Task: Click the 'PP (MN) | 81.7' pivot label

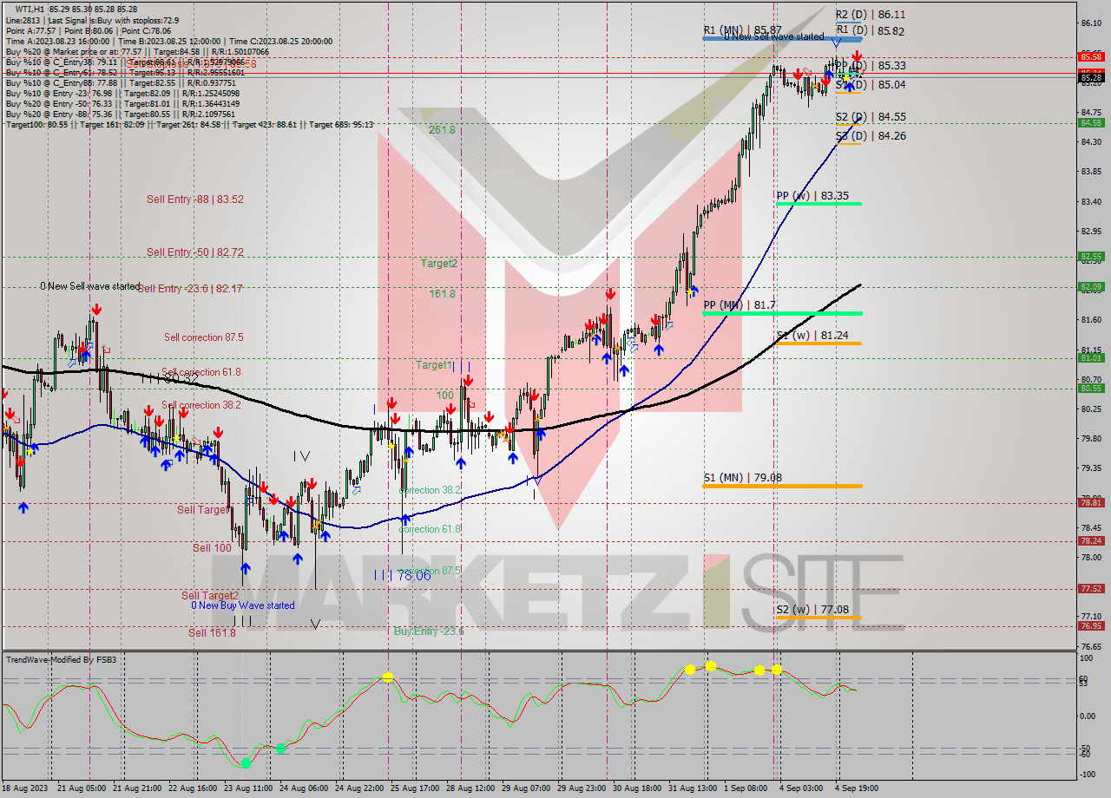Action: pos(740,305)
